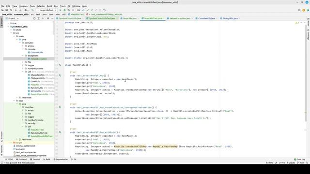Open the TODO tool window
The image size is (310, 174).
point(9,159)
